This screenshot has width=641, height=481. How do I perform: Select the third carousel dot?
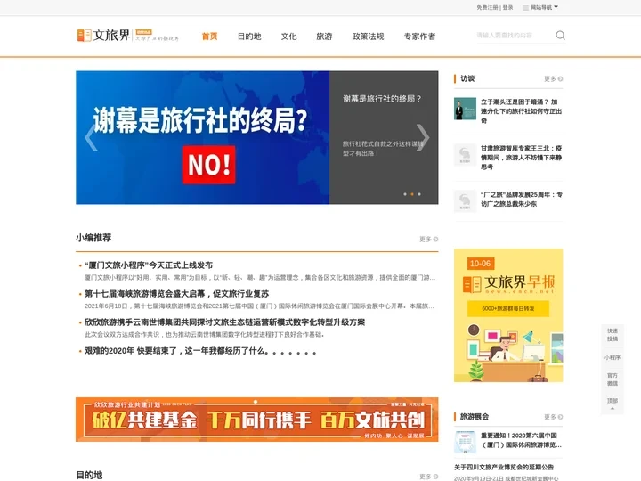click(x=419, y=194)
